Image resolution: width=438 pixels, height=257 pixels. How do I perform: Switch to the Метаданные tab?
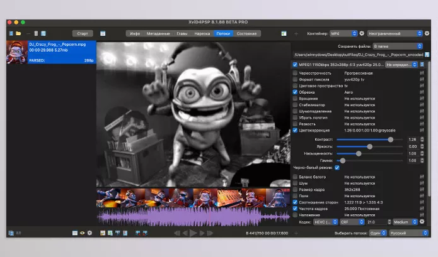(x=158, y=33)
